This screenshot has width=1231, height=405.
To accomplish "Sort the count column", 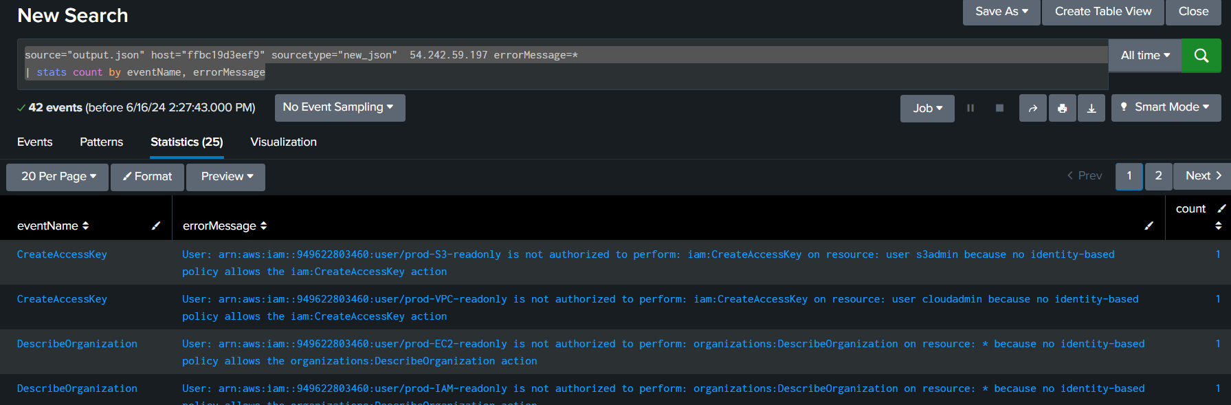I will pyautogui.click(x=1219, y=226).
